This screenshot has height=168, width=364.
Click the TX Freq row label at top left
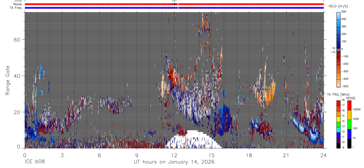(16, 8)
